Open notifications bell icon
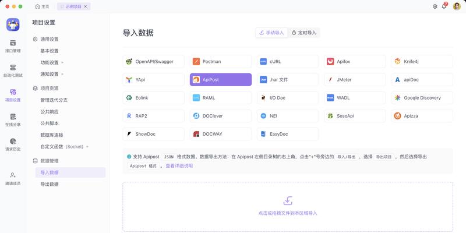The height and width of the screenshot is (233, 466). 444,6
